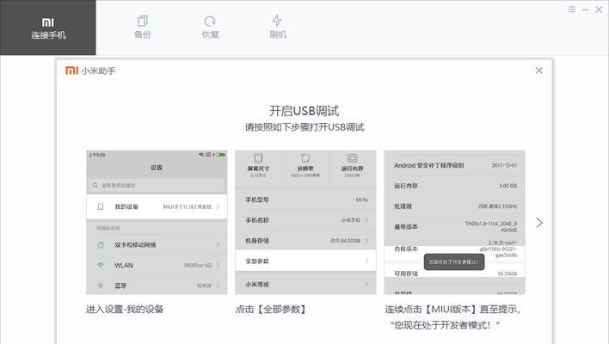Screen dimensions: 609x344
Task: Switch to the 备份 backup tab
Action: click(x=143, y=28)
